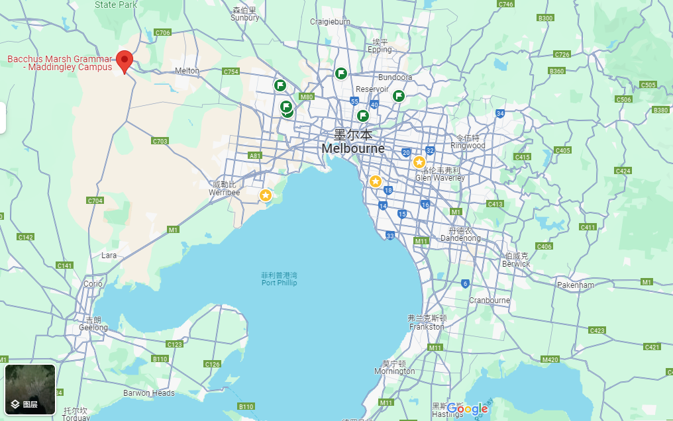Click the red Bacchus Marsh Grammar pin
Image resolution: width=673 pixels, height=421 pixels.
(124, 60)
